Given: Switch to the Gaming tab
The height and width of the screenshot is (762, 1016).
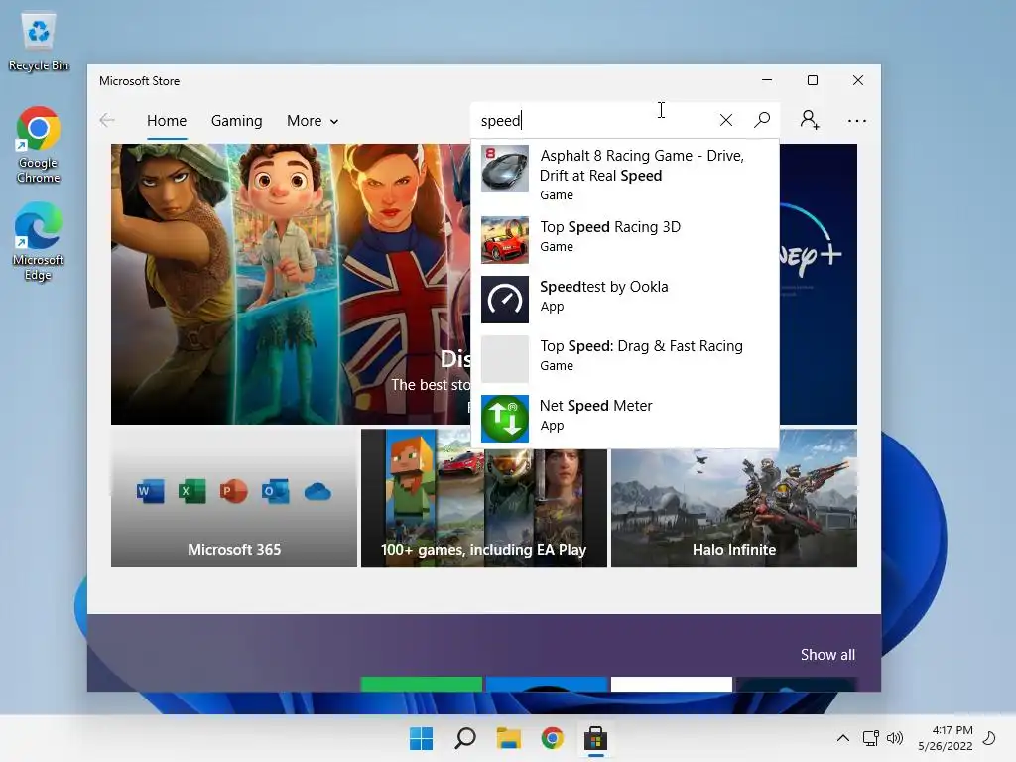Looking at the screenshot, I should (236, 121).
